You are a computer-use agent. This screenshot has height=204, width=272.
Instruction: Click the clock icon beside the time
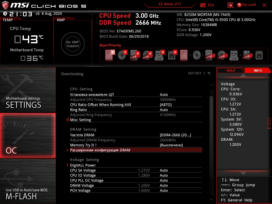[x=5, y=14]
